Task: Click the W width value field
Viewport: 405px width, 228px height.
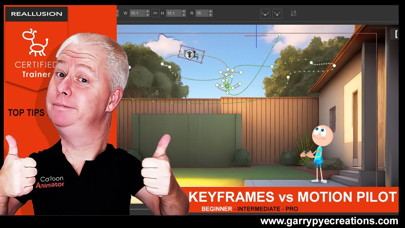Action: 137,13
